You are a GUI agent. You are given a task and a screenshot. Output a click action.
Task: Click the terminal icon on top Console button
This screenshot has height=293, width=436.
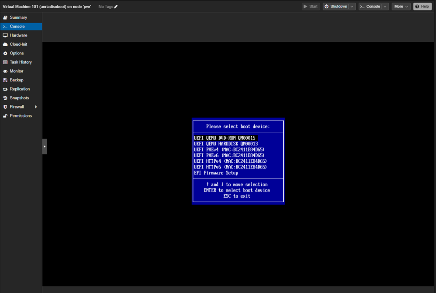point(362,7)
